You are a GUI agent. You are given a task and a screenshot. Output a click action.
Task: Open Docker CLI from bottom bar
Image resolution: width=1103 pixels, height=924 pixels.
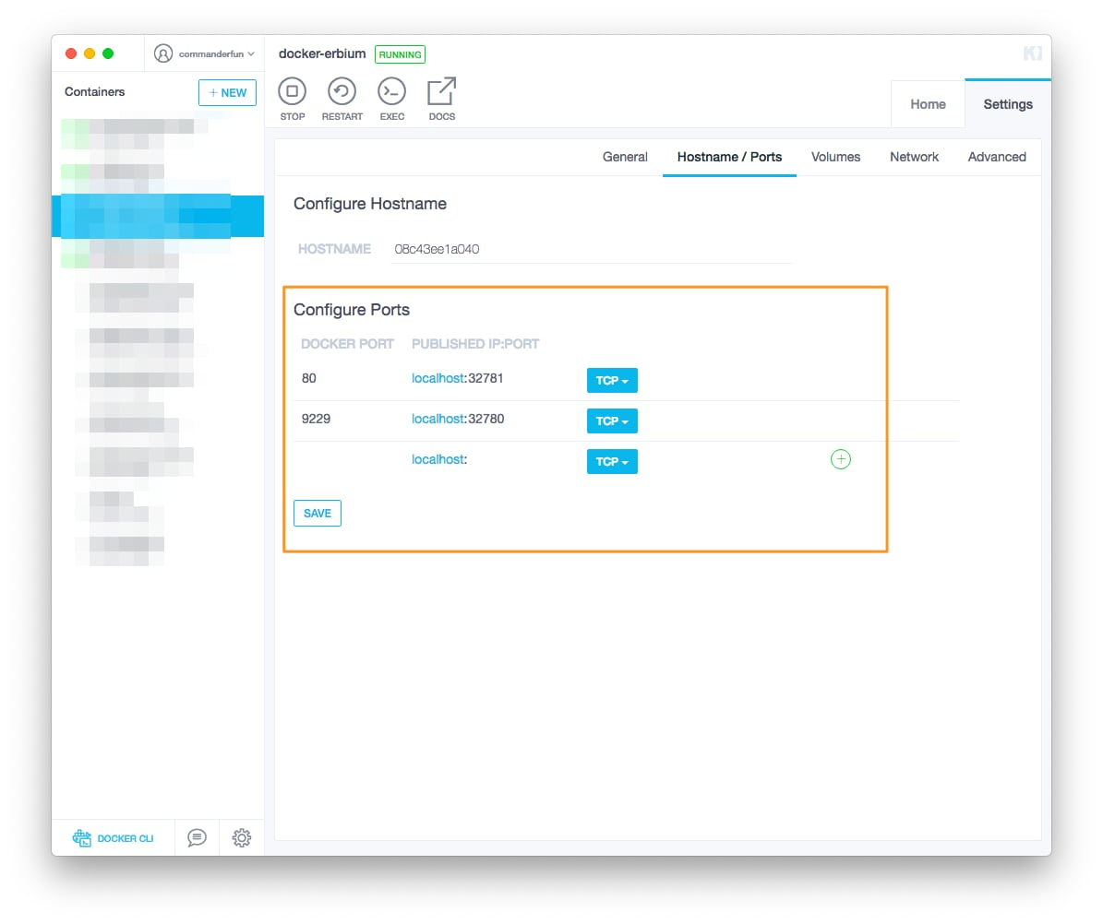114,838
